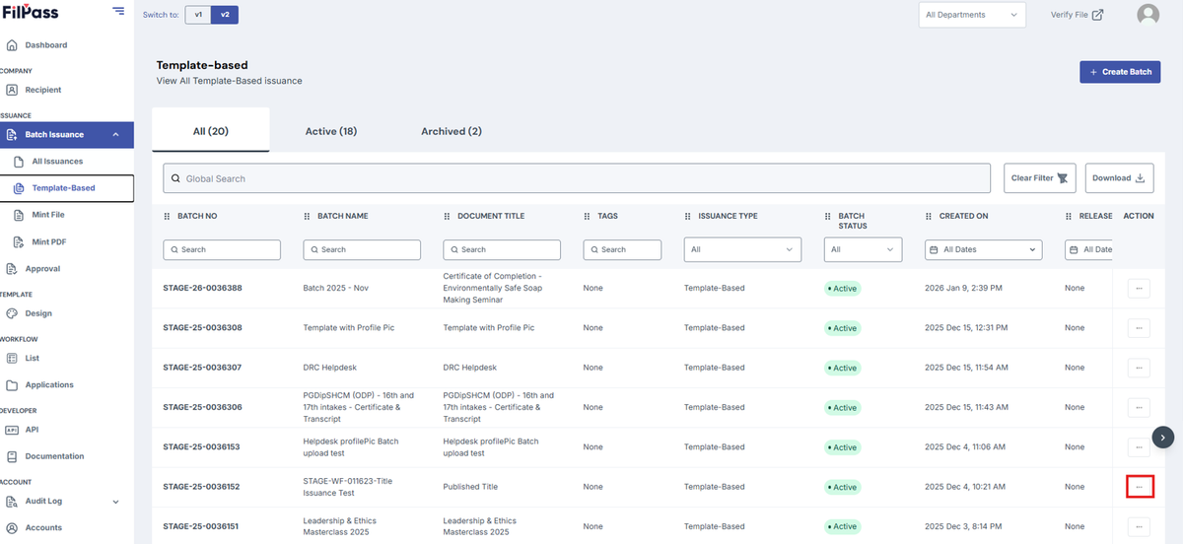Viewport: 1183px width, 544px height.
Task: Click the BATCH NAME column header
Action: coord(342,216)
